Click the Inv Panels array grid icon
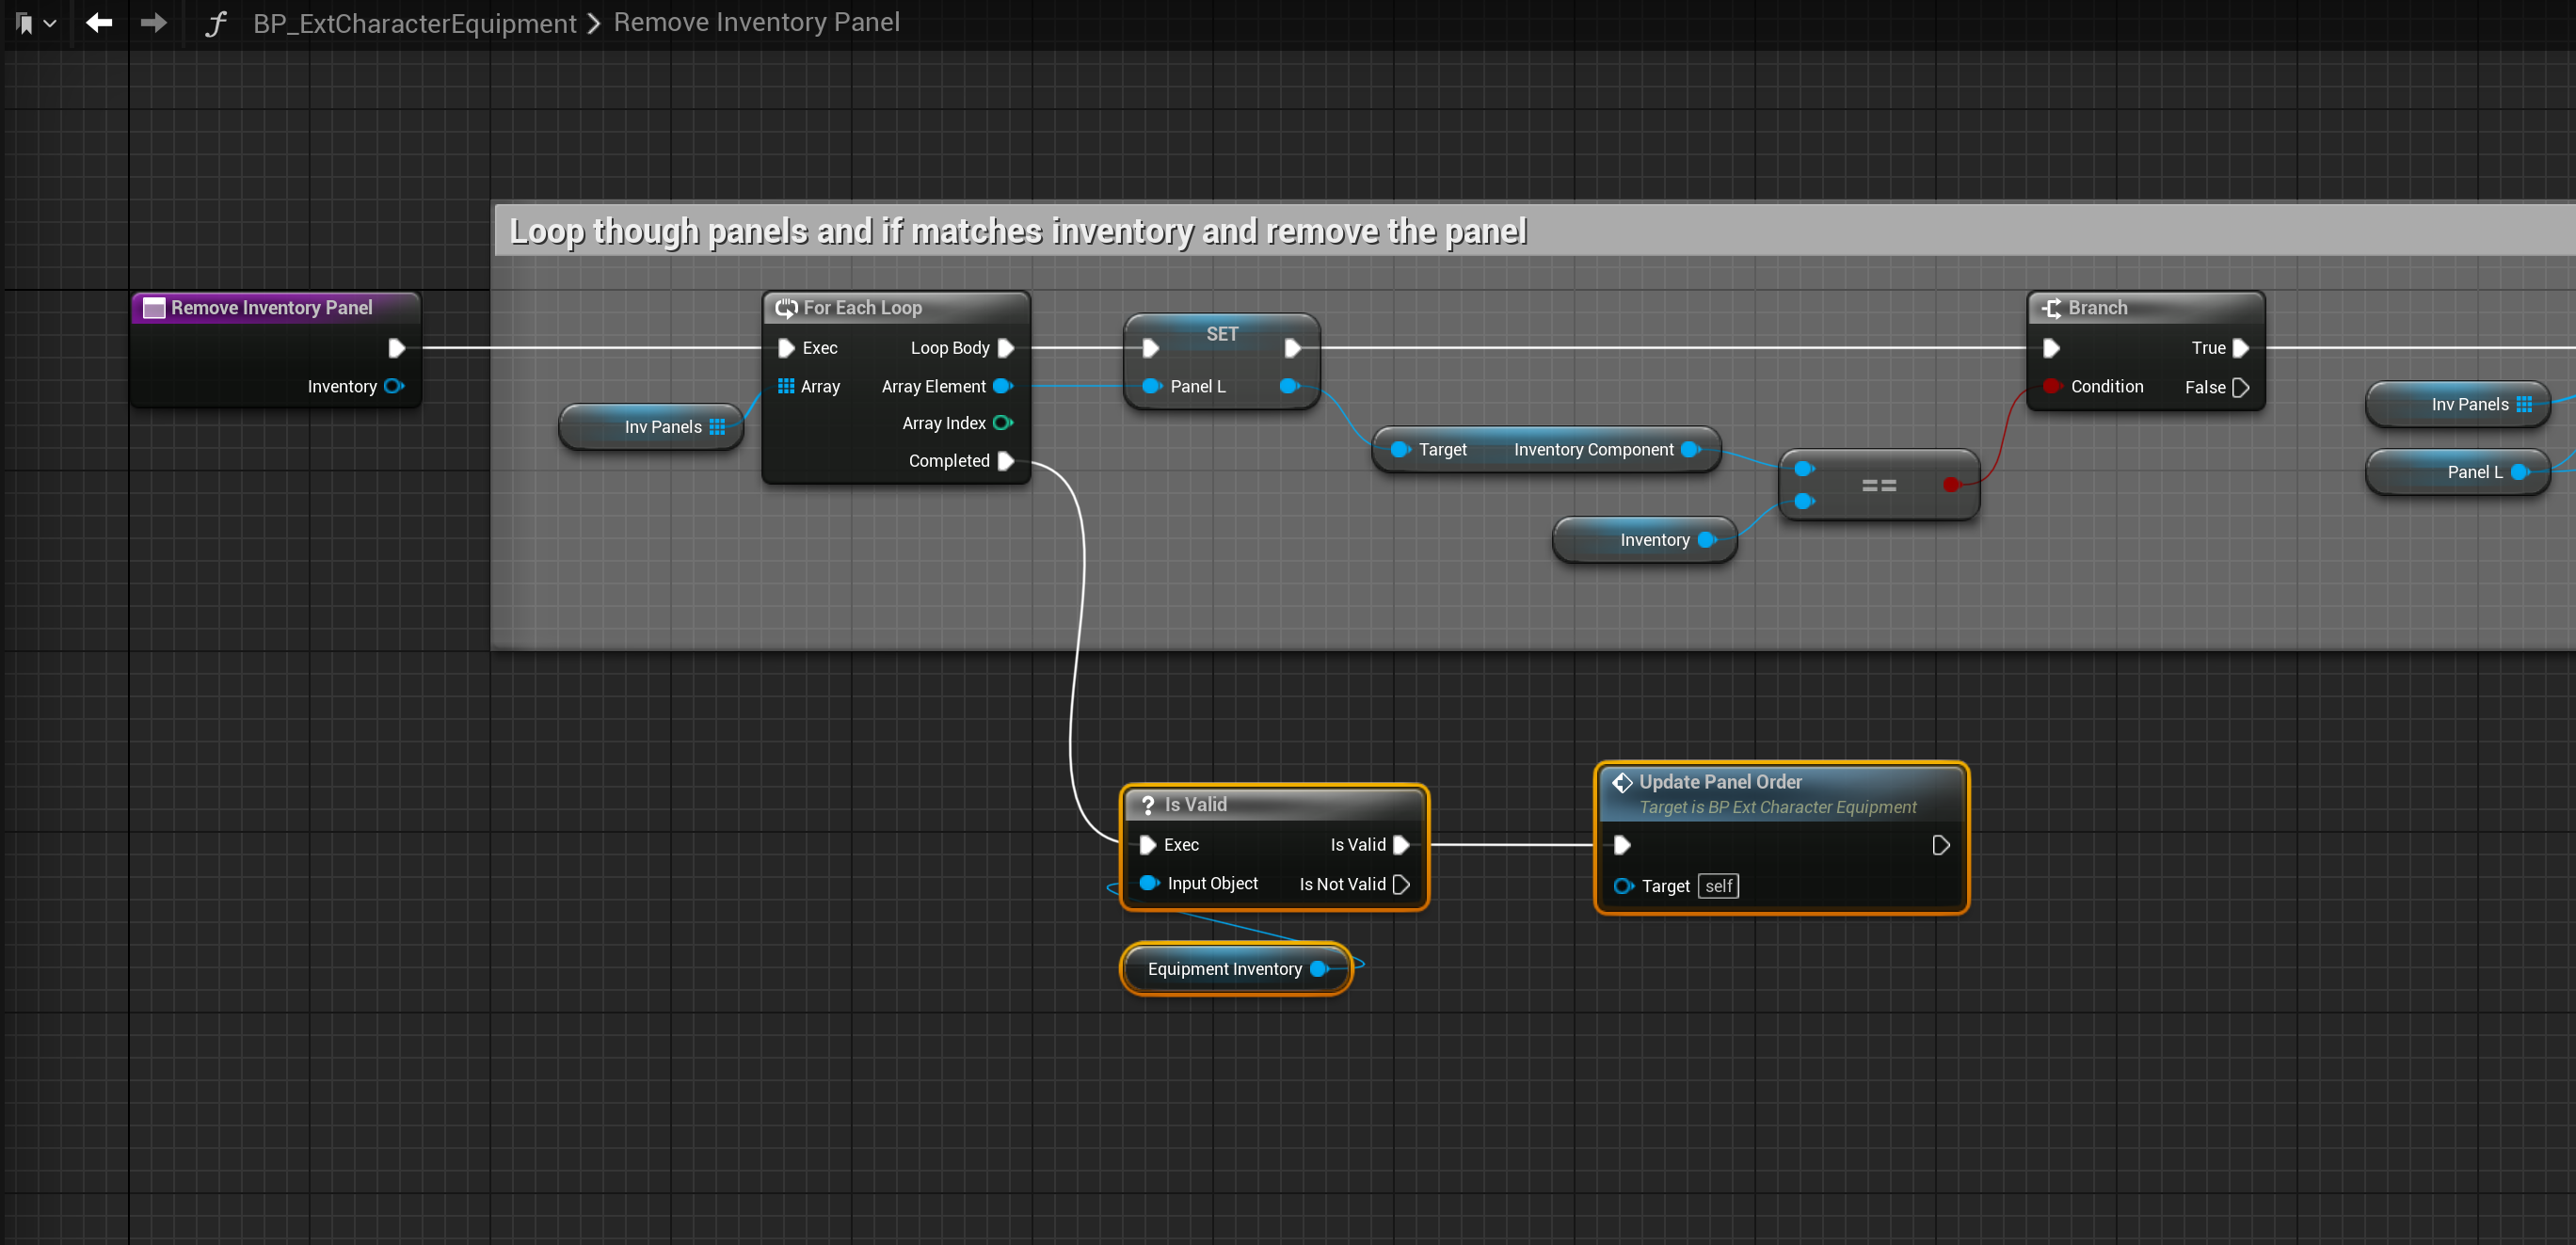2576x1245 pixels. (717, 427)
